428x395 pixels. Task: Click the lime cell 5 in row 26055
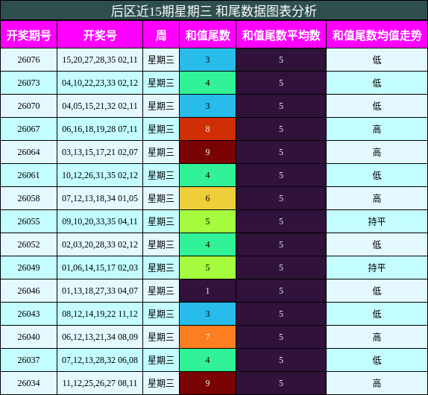pos(208,221)
